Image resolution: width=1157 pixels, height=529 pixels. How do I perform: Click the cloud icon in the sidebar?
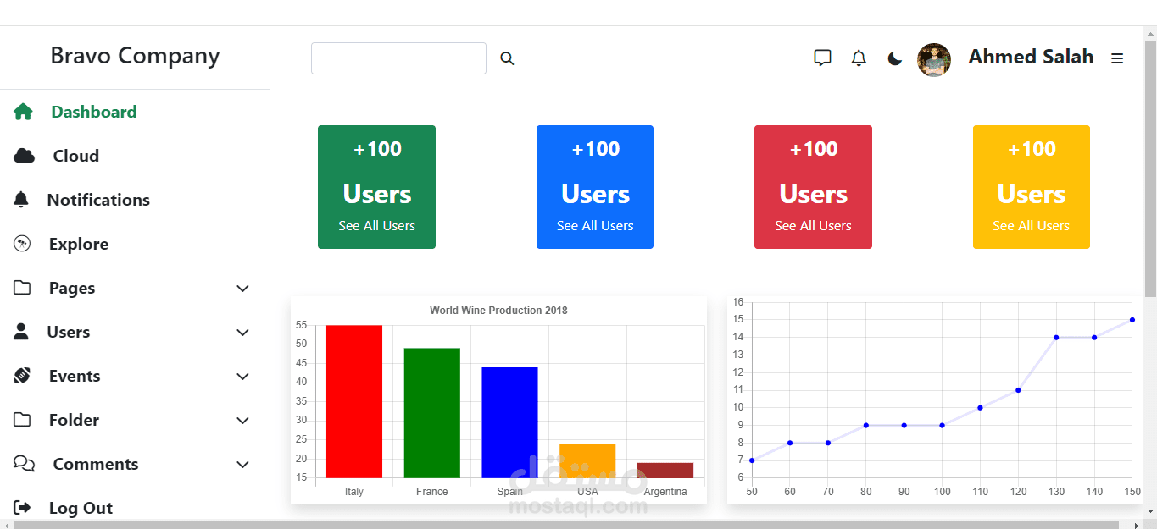click(x=25, y=156)
